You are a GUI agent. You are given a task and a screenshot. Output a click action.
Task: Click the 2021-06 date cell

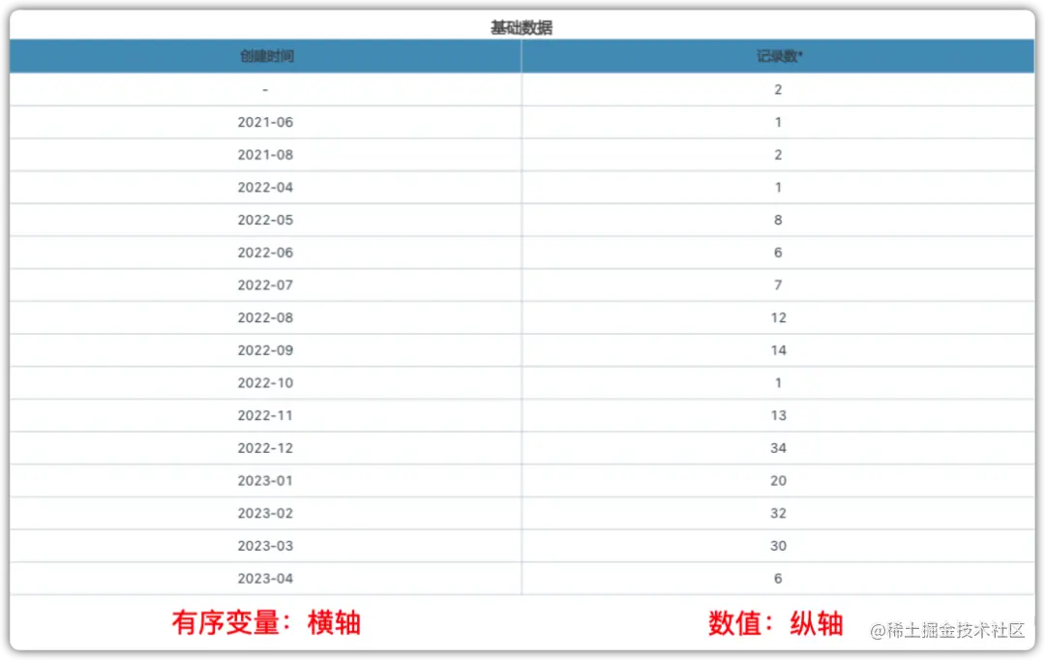(x=264, y=122)
